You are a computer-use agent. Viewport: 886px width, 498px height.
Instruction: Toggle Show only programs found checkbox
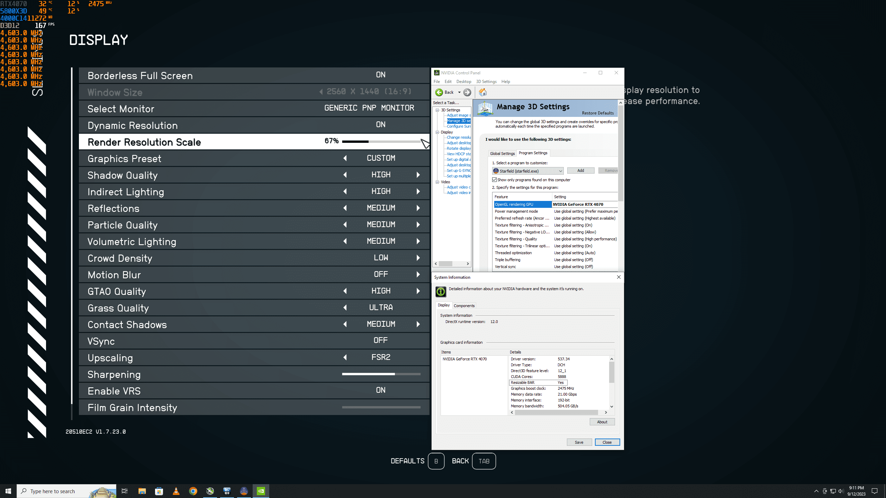(494, 180)
